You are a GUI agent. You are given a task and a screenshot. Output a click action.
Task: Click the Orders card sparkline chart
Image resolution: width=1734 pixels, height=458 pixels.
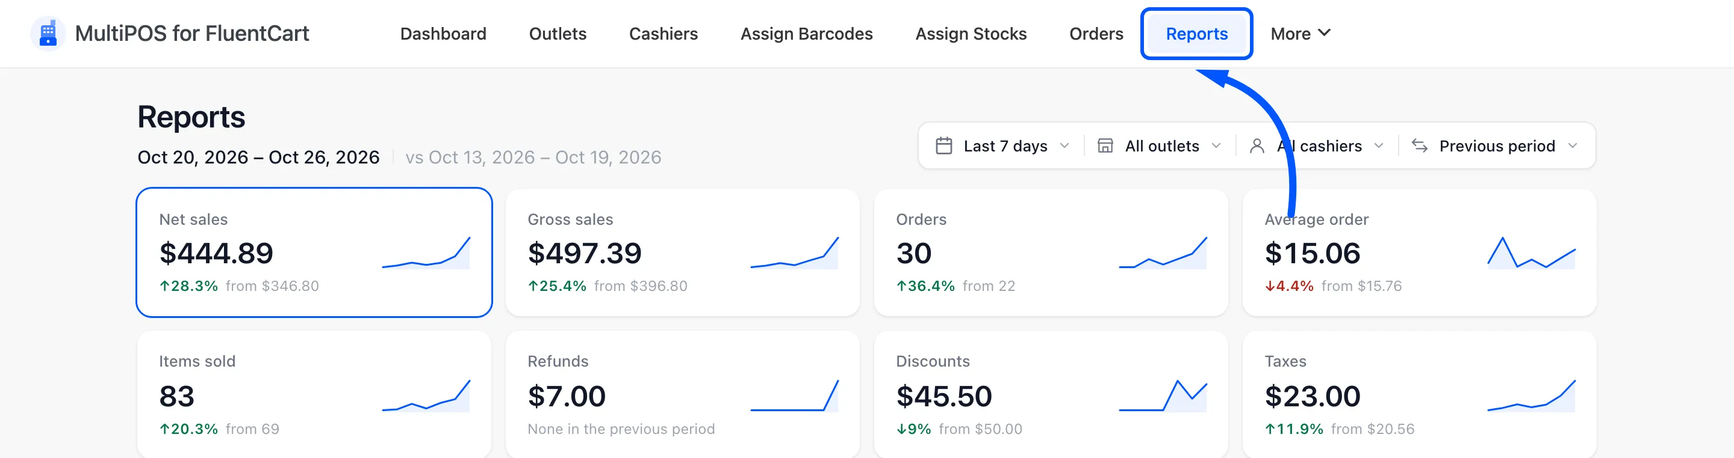pyautogui.click(x=1163, y=253)
